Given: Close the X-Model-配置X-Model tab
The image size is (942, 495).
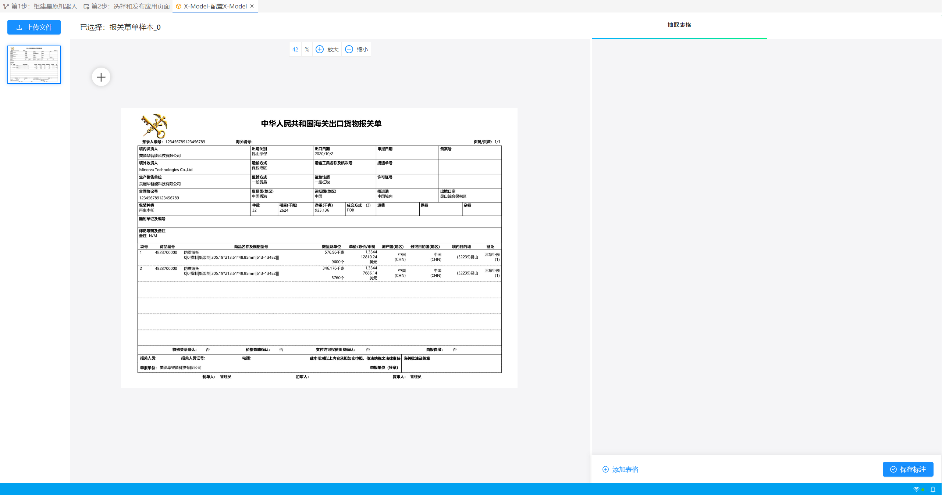Looking at the screenshot, I should point(252,6).
